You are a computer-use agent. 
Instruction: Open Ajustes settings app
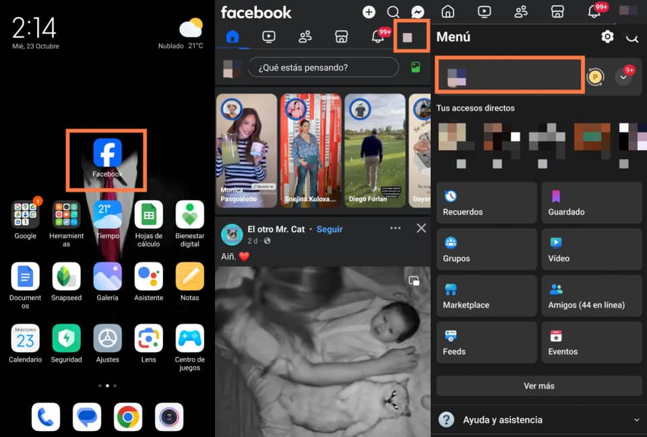107,339
